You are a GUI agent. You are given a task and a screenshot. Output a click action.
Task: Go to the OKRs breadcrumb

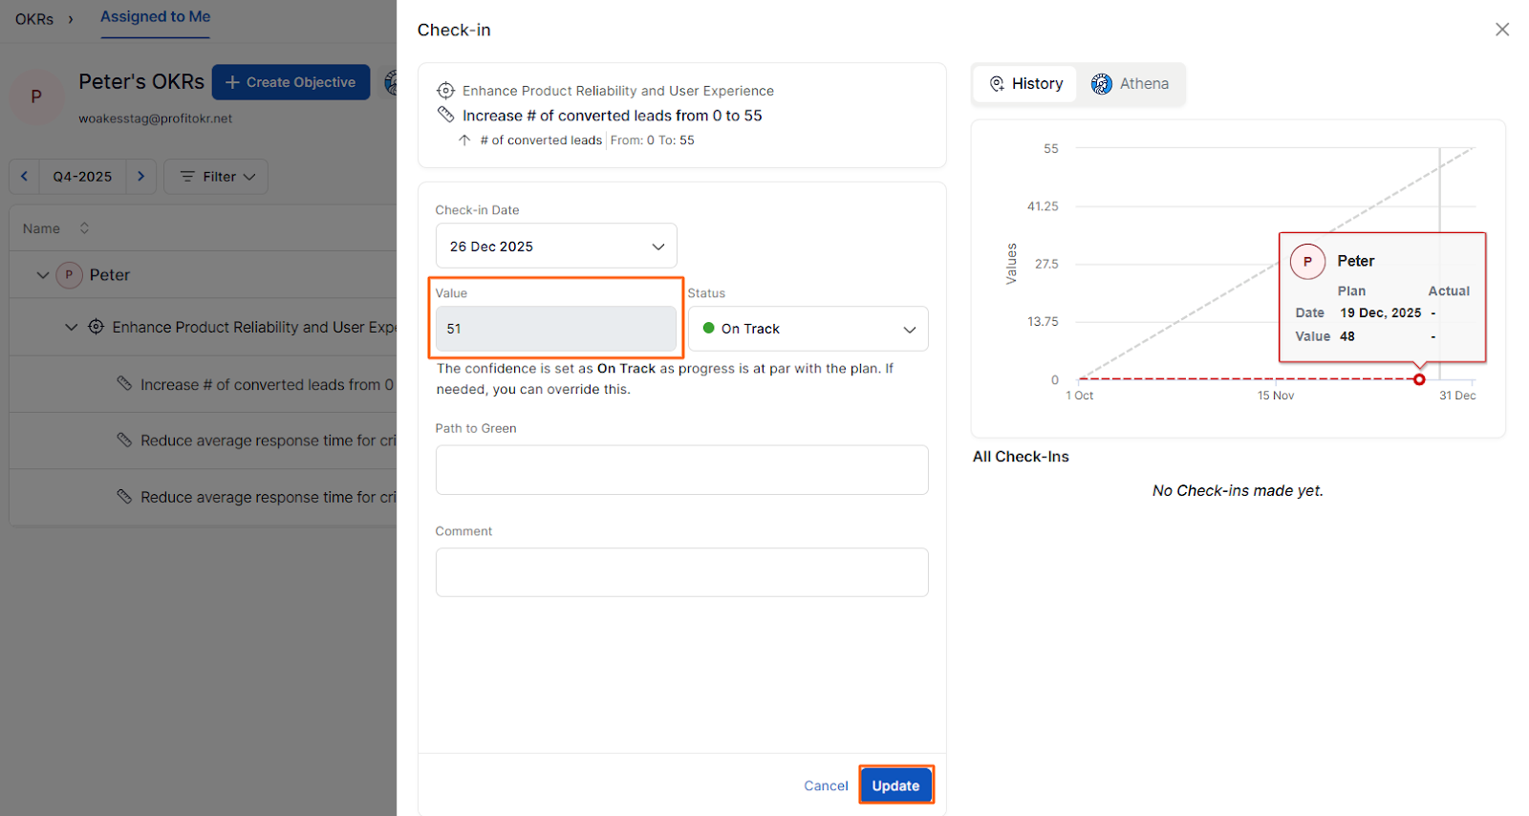pyautogui.click(x=34, y=19)
